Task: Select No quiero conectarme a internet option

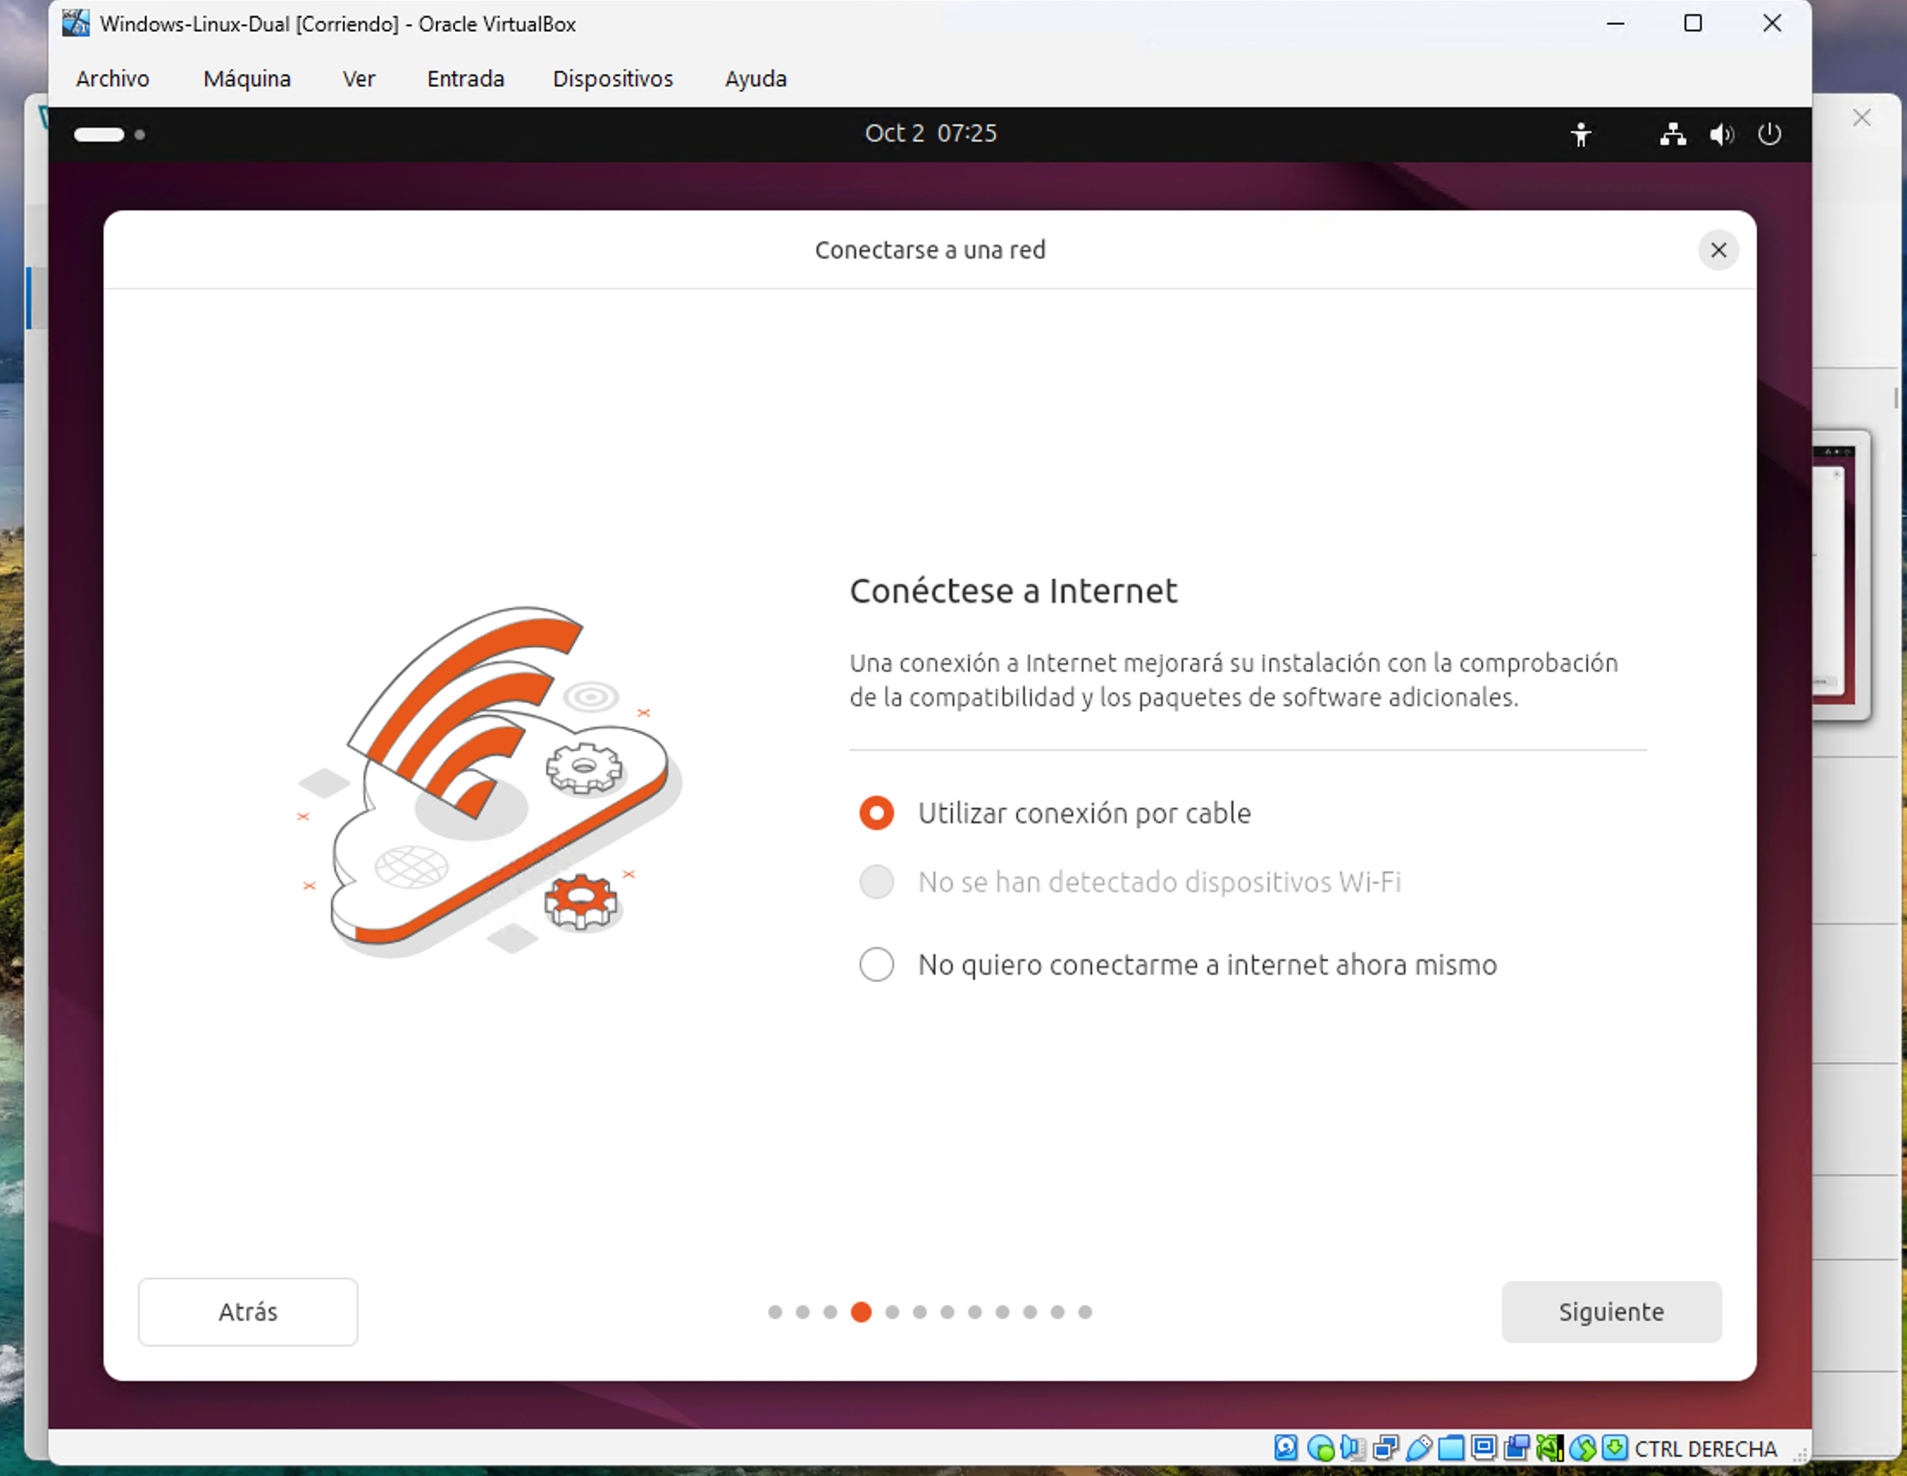Action: [x=1179, y=964]
